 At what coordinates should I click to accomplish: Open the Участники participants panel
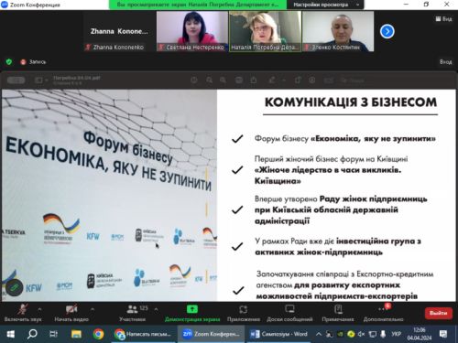click(132, 313)
